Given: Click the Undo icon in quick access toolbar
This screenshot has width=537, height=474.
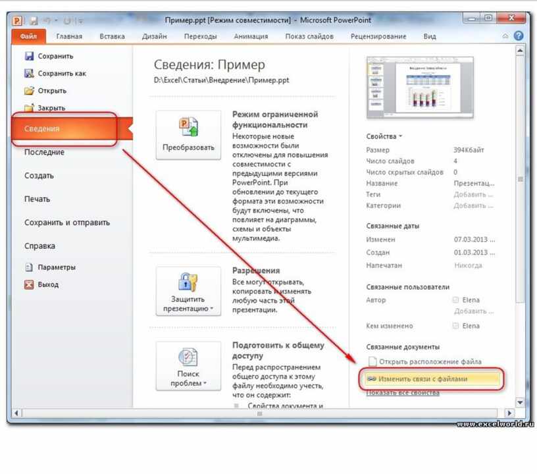Looking at the screenshot, I should (x=47, y=21).
